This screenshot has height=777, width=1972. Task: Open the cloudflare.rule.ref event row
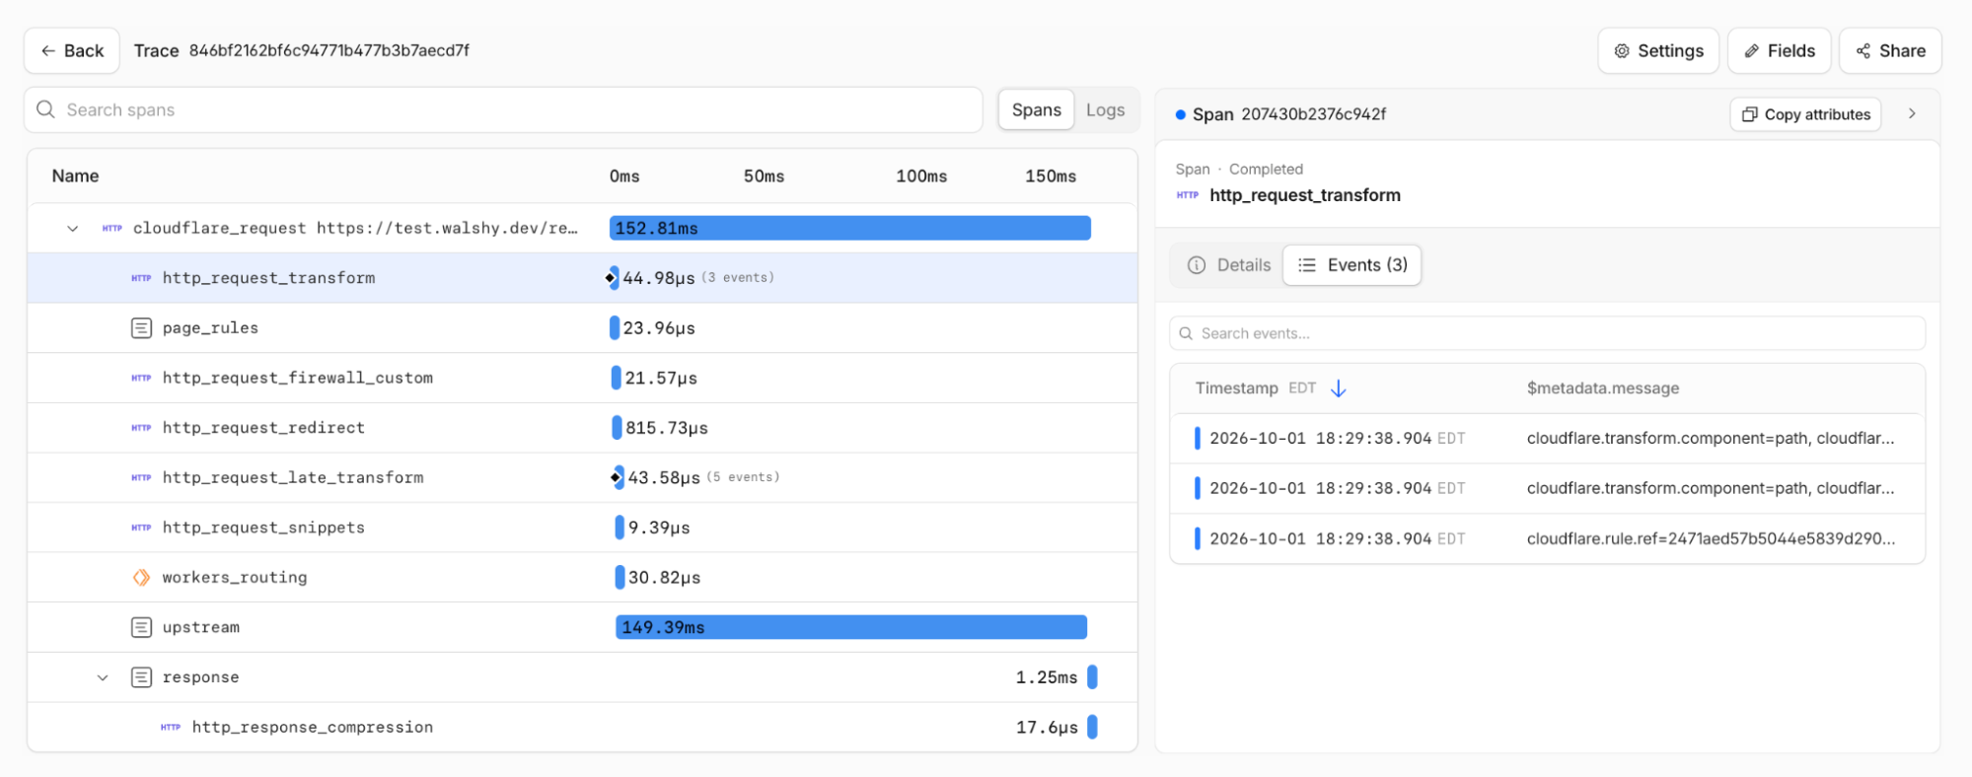[1547, 538]
